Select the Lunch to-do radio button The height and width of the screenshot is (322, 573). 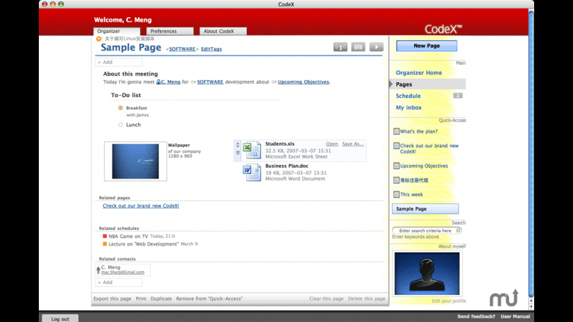(x=121, y=125)
